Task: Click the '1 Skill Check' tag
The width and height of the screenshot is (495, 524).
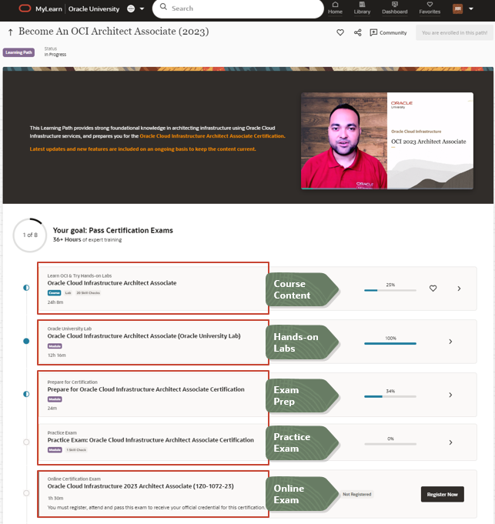Action: (x=76, y=450)
